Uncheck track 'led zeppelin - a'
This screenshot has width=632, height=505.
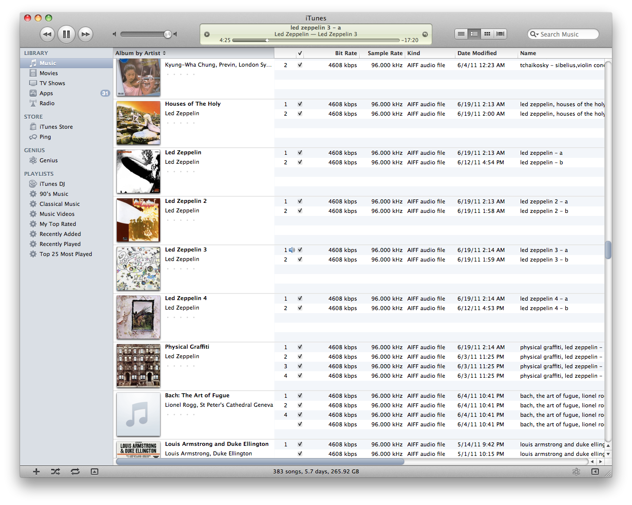point(300,153)
